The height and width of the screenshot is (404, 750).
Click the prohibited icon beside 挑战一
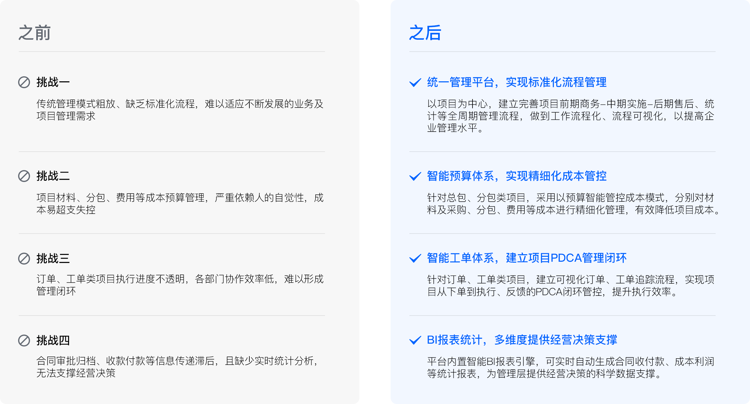tap(24, 82)
